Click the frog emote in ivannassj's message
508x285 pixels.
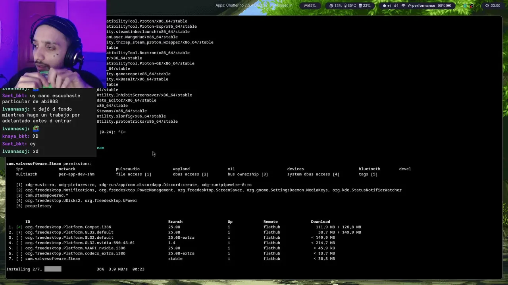(36, 129)
